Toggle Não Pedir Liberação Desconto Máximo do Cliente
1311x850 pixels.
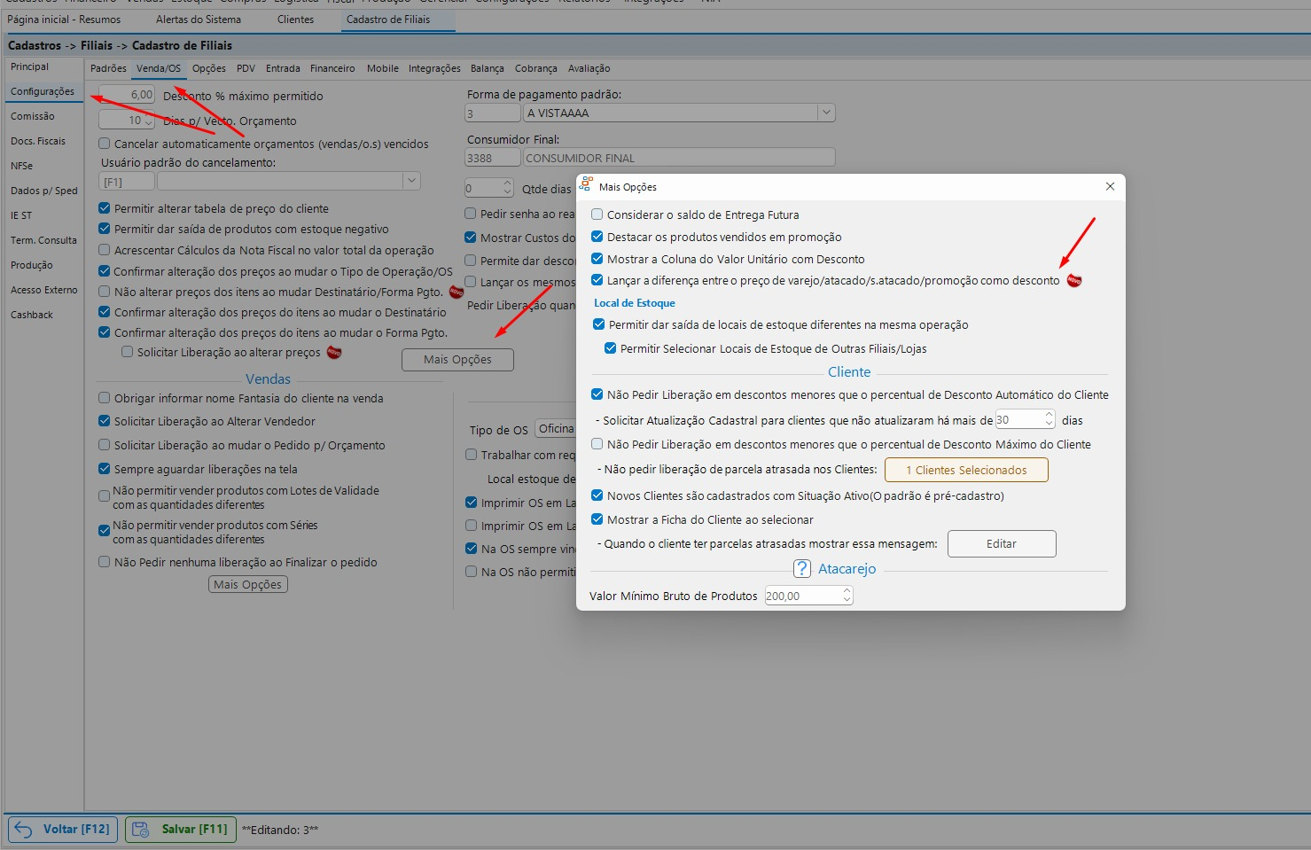(x=597, y=444)
